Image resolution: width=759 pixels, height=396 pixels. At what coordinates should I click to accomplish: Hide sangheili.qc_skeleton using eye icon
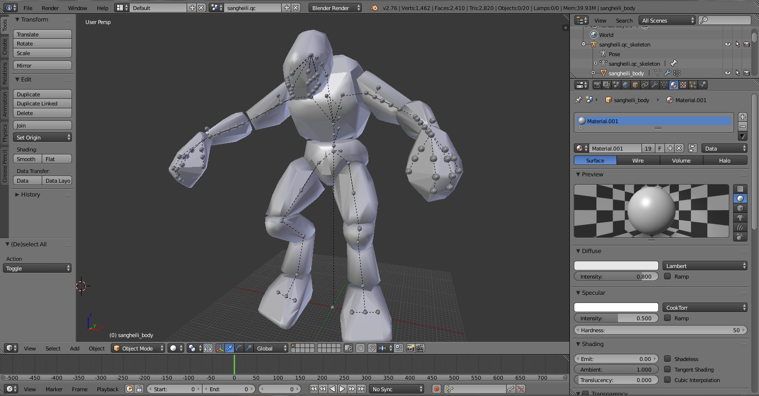[727, 44]
